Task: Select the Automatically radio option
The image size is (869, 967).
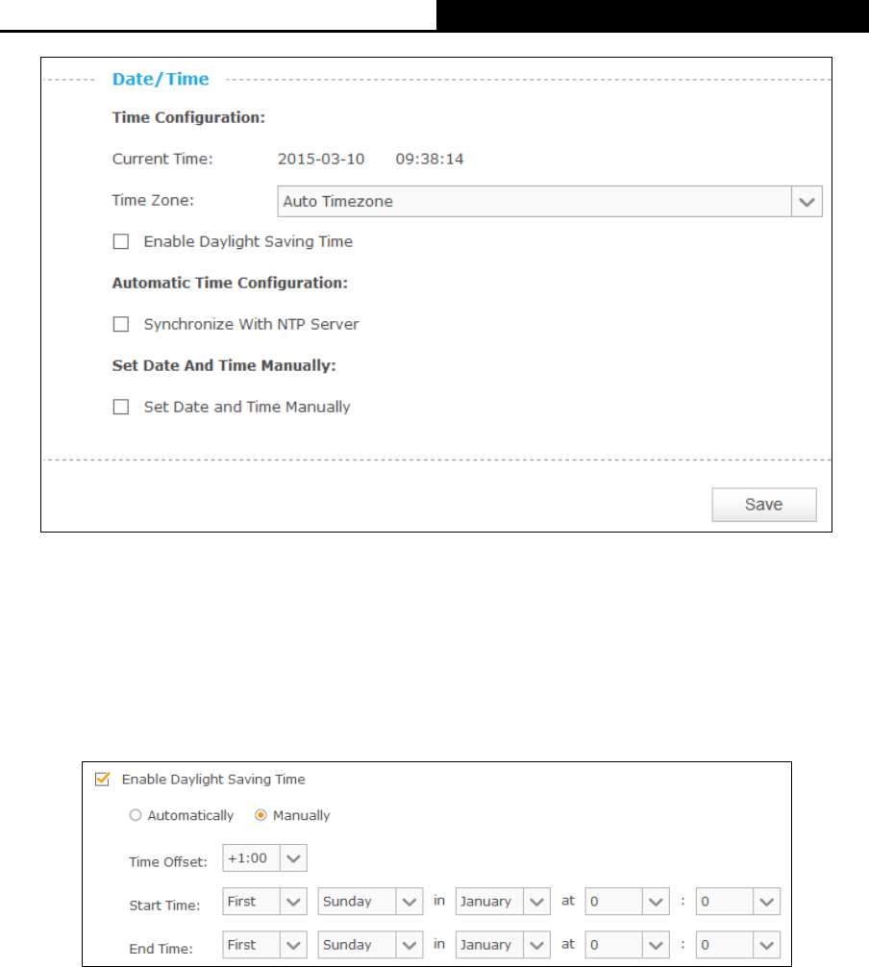Action: 136,815
